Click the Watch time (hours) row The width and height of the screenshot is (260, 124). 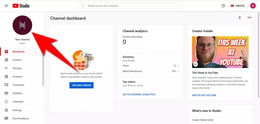(x=151, y=71)
